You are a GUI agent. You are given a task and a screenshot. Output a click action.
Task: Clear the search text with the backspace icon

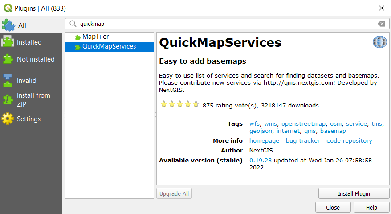coord(382,24)
